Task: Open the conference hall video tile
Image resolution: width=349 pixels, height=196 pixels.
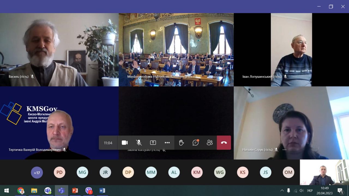Action: (x=176, y=50)
